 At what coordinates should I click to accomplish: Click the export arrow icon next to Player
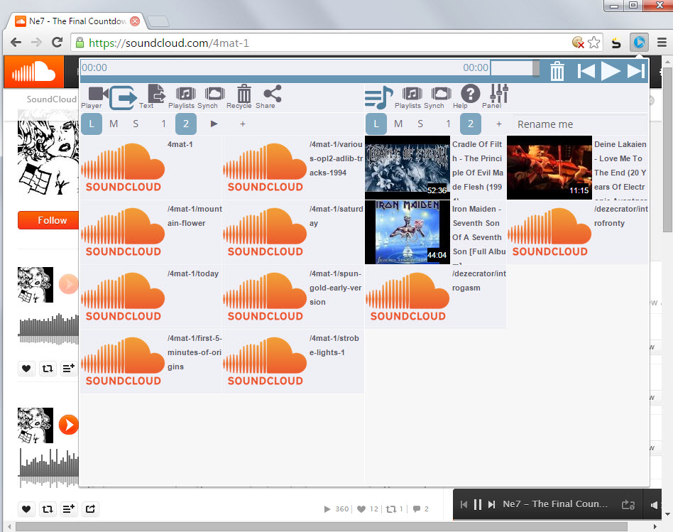click(124, 97)
